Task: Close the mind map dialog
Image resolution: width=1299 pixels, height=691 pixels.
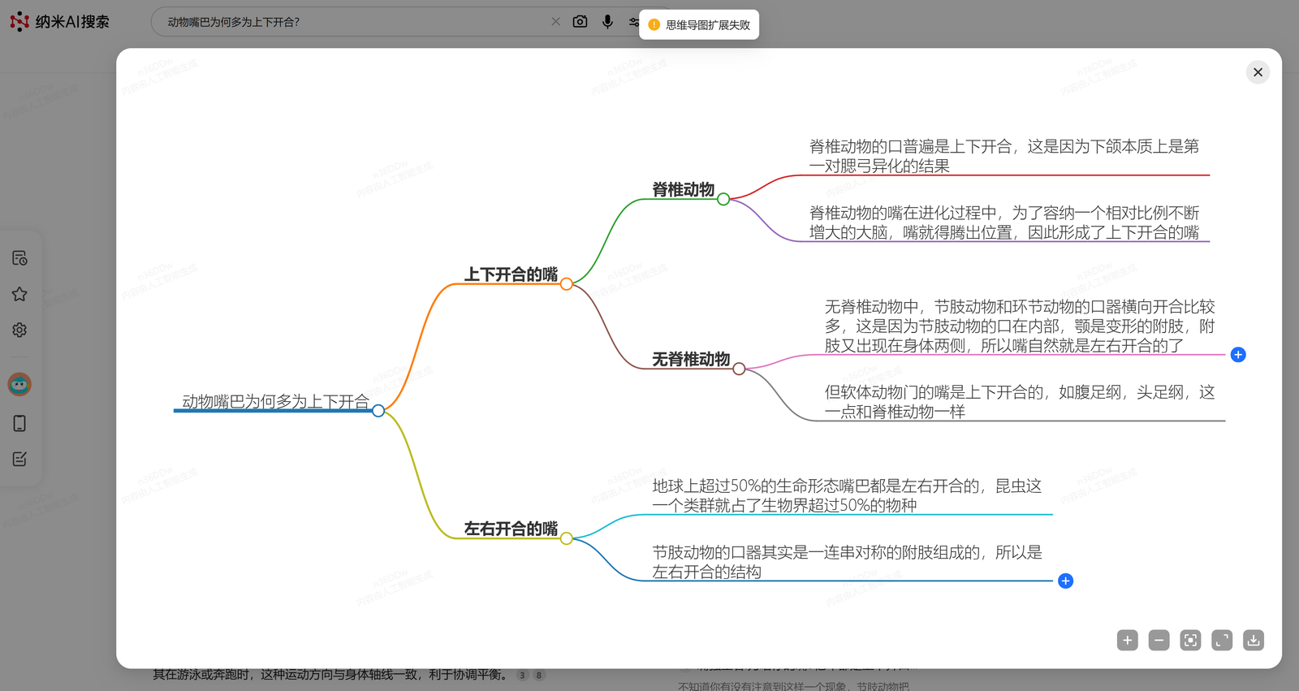Action: click(x=1258, y=72)
